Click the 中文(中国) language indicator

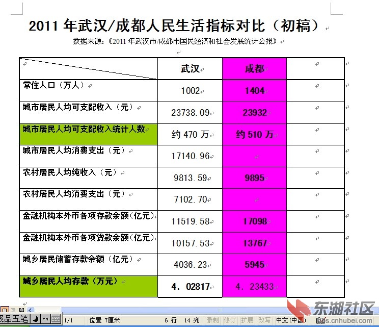[291, 320]
